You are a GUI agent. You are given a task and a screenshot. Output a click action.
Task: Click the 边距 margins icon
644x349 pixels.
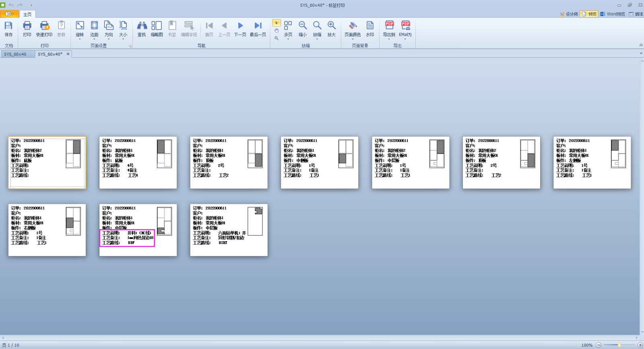pos(94,25)
